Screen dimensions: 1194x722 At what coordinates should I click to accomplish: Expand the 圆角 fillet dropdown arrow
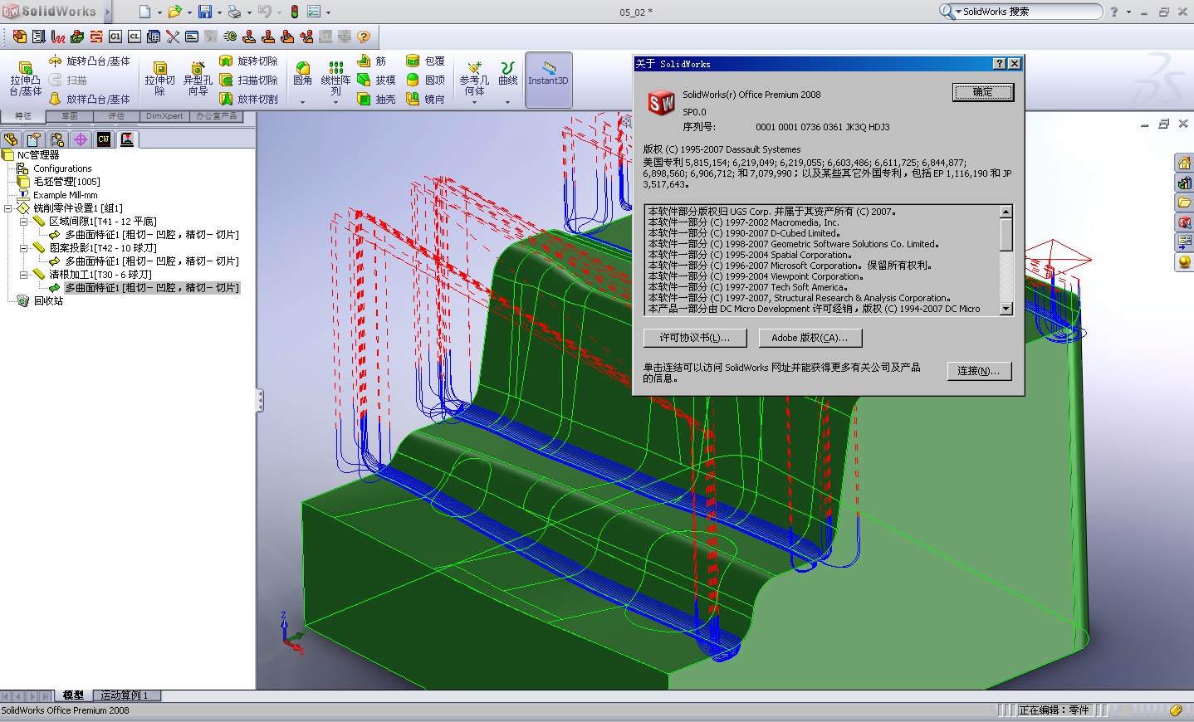click(x=302, y=102)
